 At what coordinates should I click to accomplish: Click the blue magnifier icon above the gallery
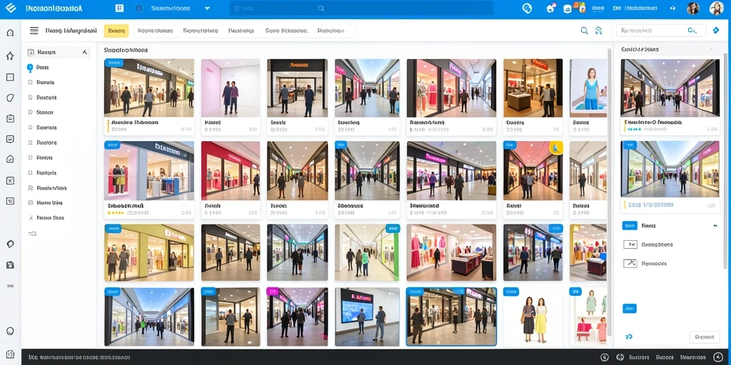584,31
